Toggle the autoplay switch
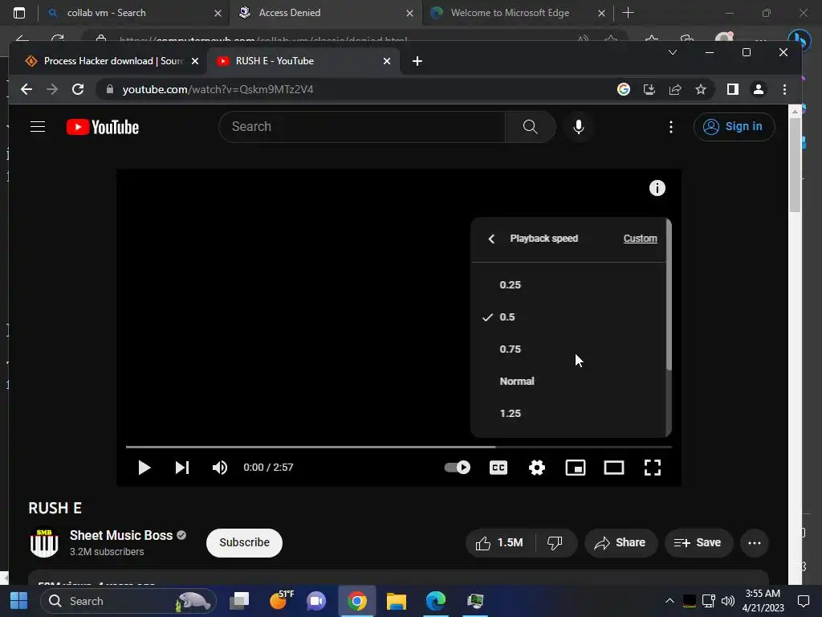Screen dimensions: 822x617 tap(457, 468)
